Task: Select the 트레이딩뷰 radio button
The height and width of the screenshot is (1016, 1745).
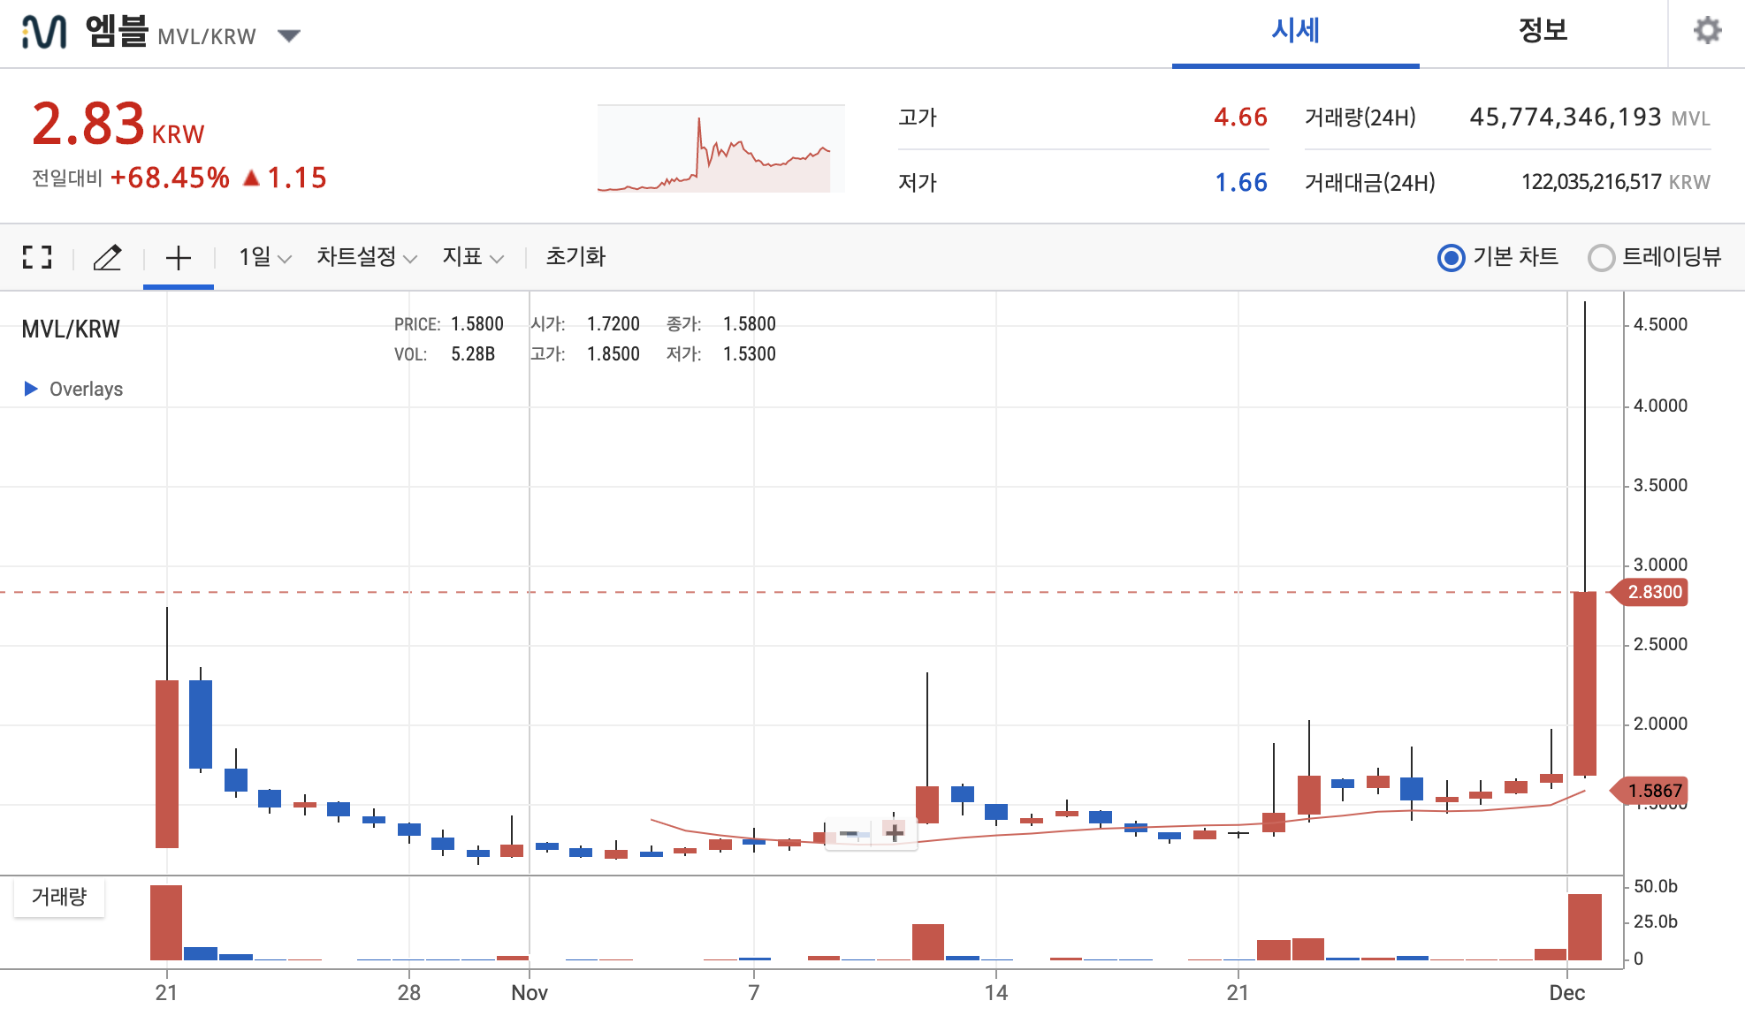Action: point(1601,258)
